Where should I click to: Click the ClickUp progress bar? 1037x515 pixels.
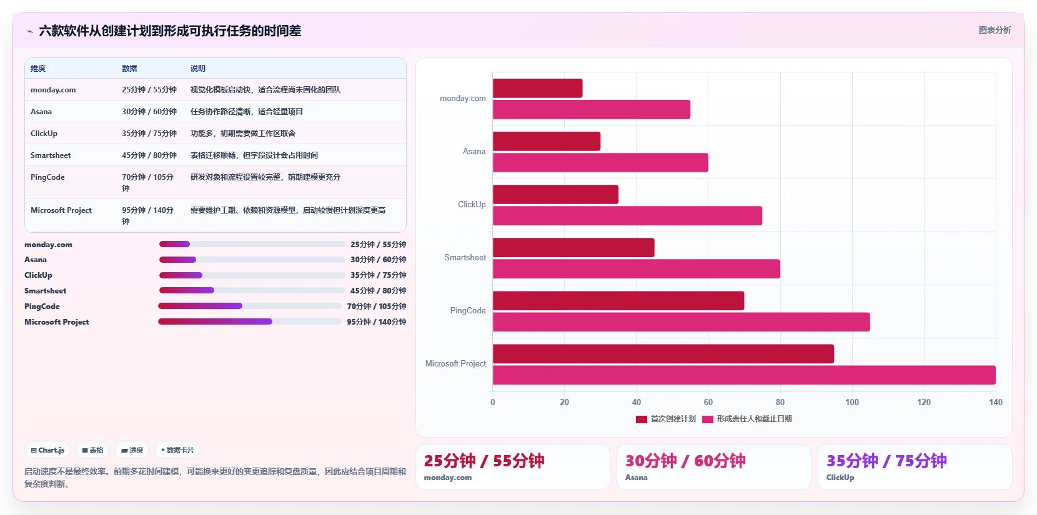[x=252, y=275]
